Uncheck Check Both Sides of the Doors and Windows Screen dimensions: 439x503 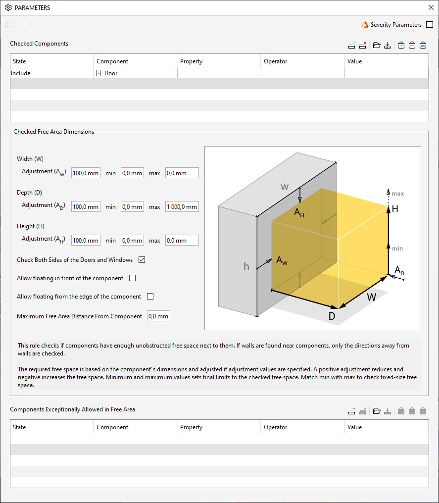142,259
